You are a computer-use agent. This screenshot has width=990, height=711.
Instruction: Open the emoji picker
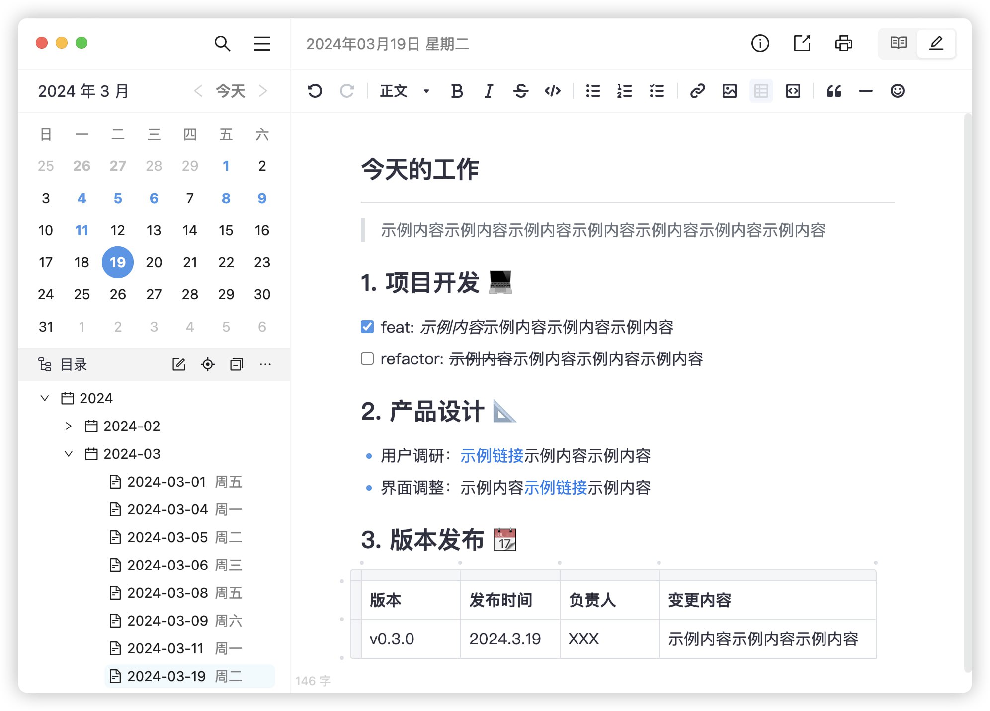point(897,91)
